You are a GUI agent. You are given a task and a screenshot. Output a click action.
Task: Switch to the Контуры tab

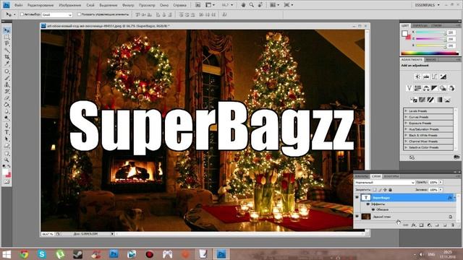click(x=391, y=176)
